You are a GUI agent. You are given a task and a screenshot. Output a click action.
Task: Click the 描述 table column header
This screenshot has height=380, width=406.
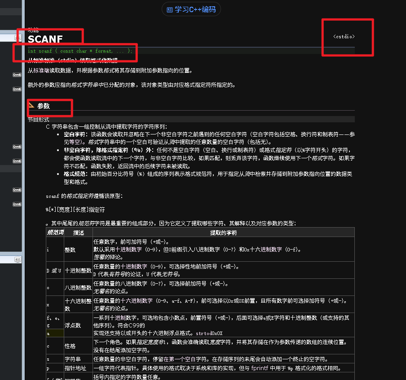click(79, 233)
